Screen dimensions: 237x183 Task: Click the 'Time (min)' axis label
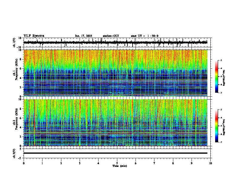(120, 166)
